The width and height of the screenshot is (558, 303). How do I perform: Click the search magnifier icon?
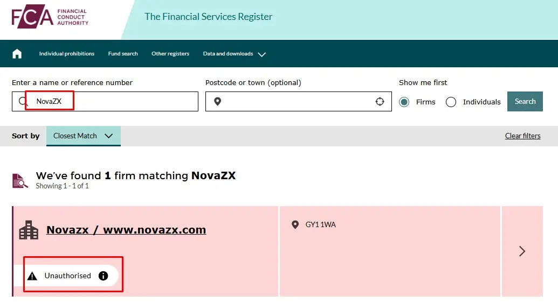[23, 101]
